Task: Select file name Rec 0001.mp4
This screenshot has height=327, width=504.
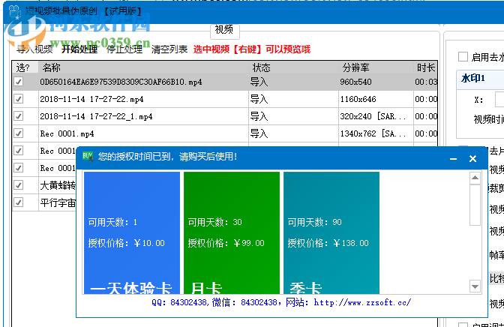Action: tap(67, 133)
